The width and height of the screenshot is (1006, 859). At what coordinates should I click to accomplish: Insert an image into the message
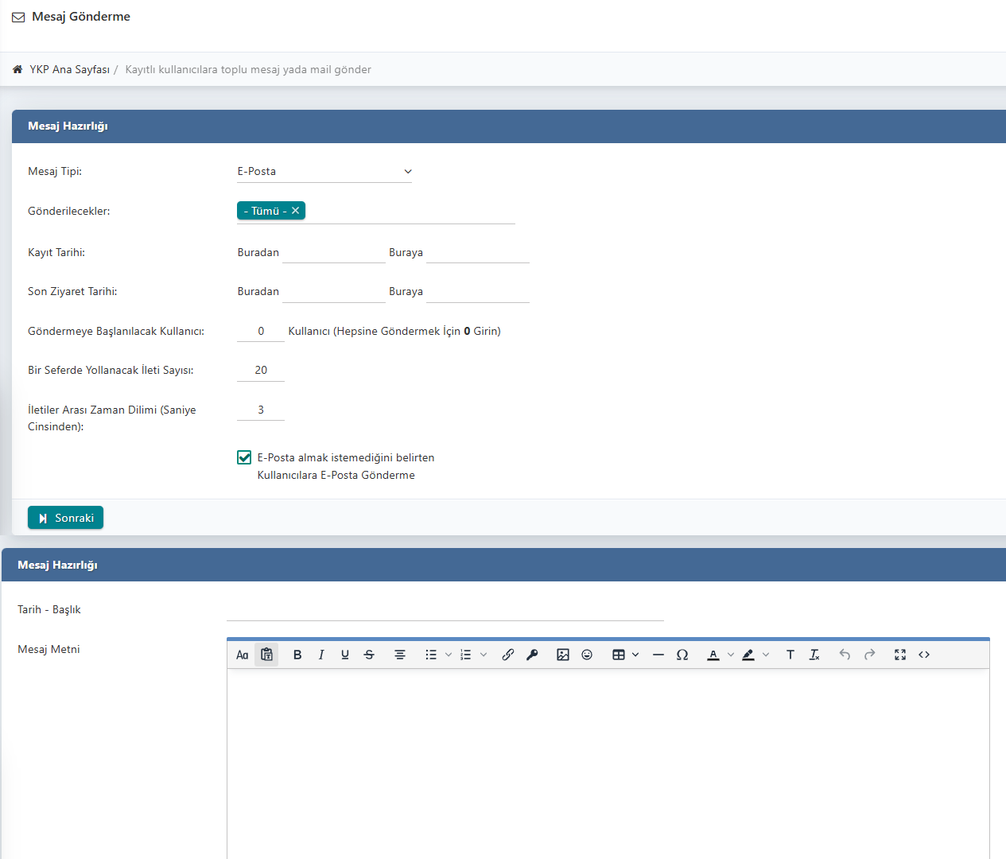click(x=563, y=655)
